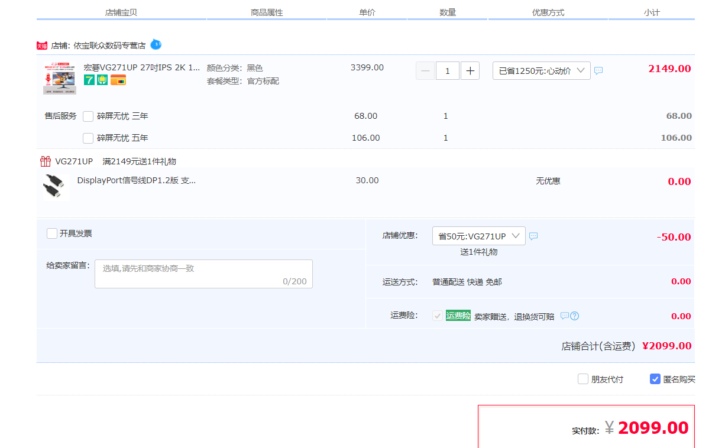The height and width of the screenshot is (448, 712).
Task: Open the 已省1250元:心动价 discount dropdown
Action: click(x=542, y=71)
